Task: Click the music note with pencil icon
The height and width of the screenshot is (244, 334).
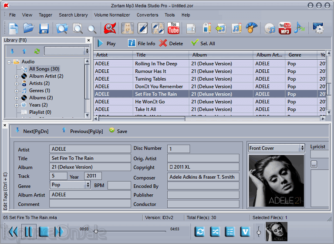Action: pos(236,28)
